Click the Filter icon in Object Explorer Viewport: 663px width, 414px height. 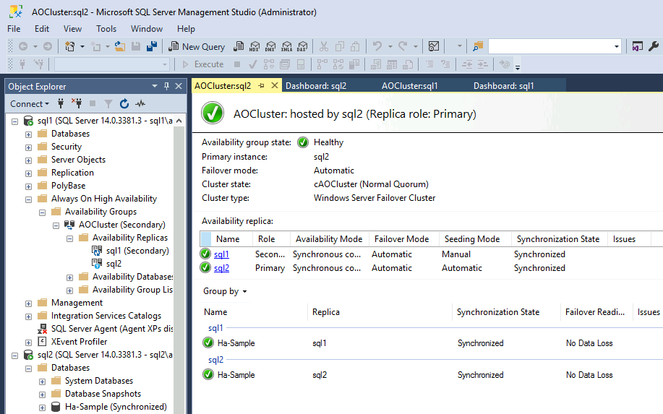coord(108,103)
